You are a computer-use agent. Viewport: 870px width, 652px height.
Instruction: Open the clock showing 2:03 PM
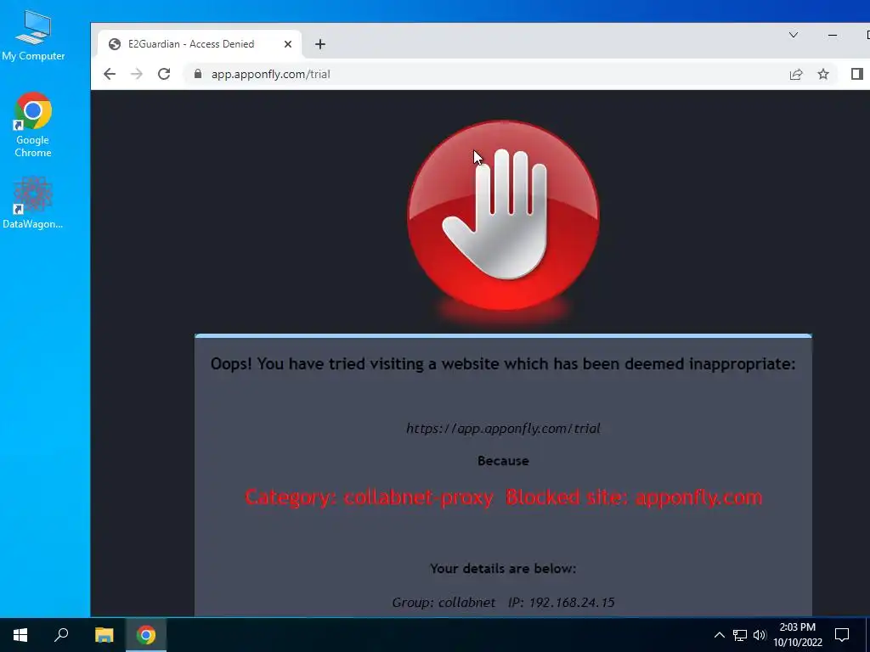click(x=798, y=635)
